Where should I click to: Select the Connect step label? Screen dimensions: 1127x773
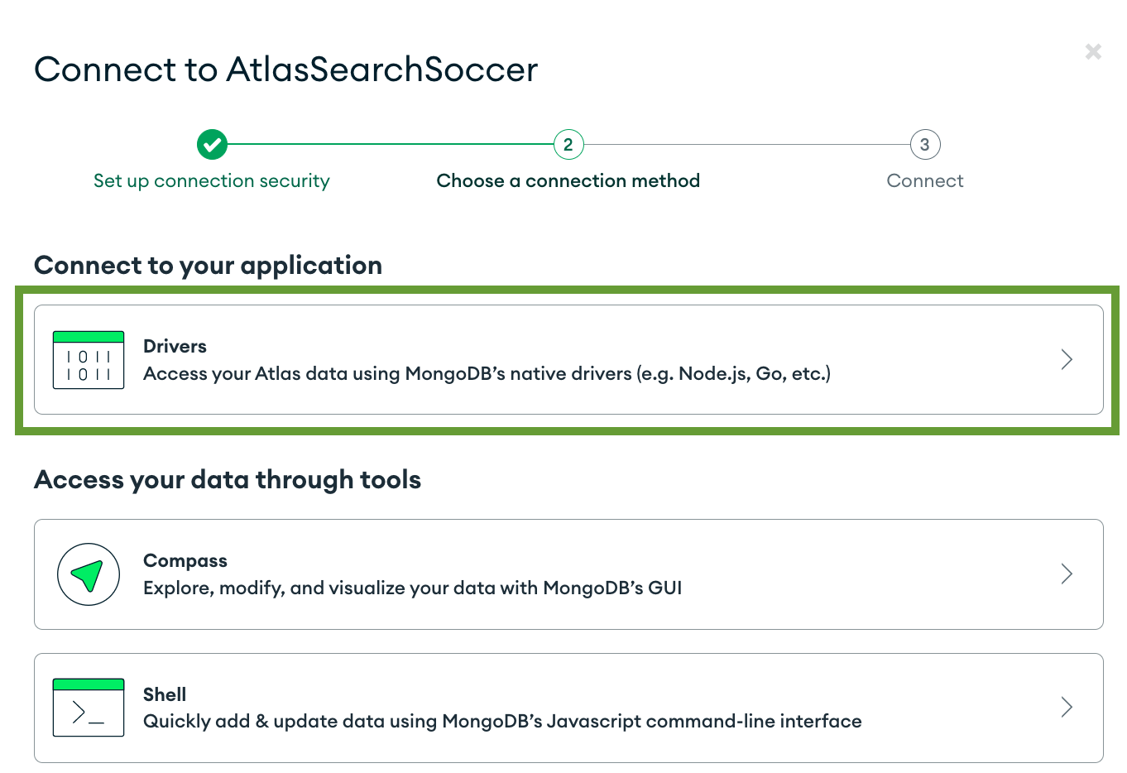tap(925, 180)
